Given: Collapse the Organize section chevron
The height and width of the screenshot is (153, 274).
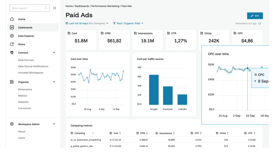Looking at the screenshot, I should (x=54, y=82).
